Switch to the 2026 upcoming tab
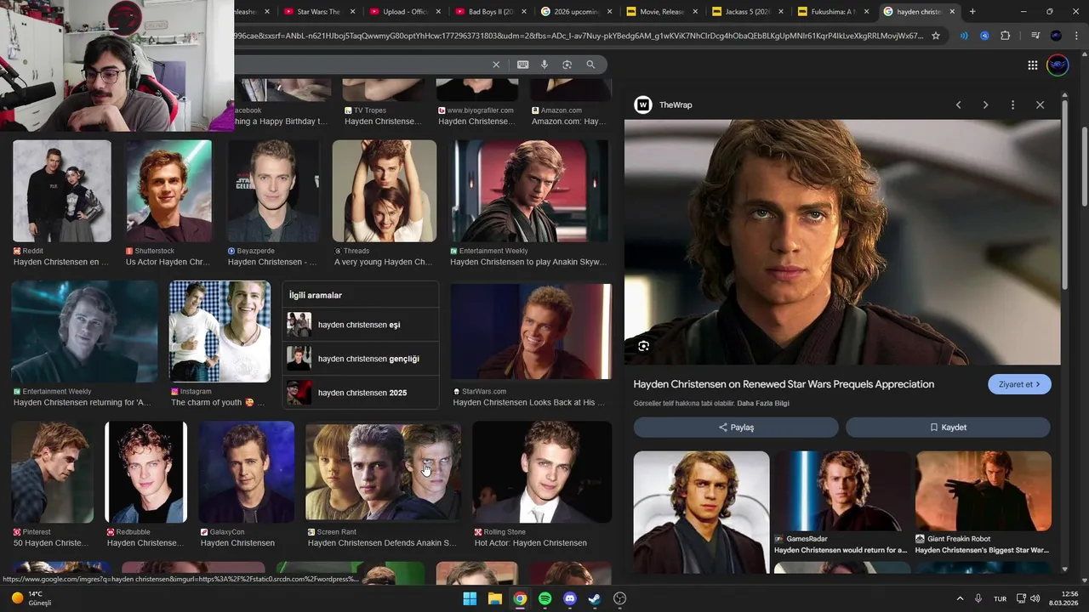1089x612 pixels. tap(577, 12)
